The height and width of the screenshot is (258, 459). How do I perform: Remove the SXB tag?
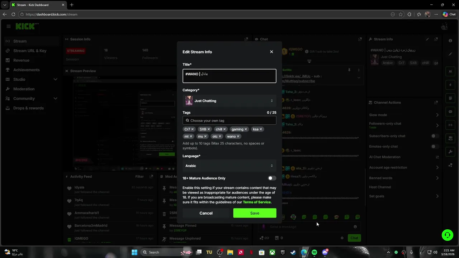[208, 129]
